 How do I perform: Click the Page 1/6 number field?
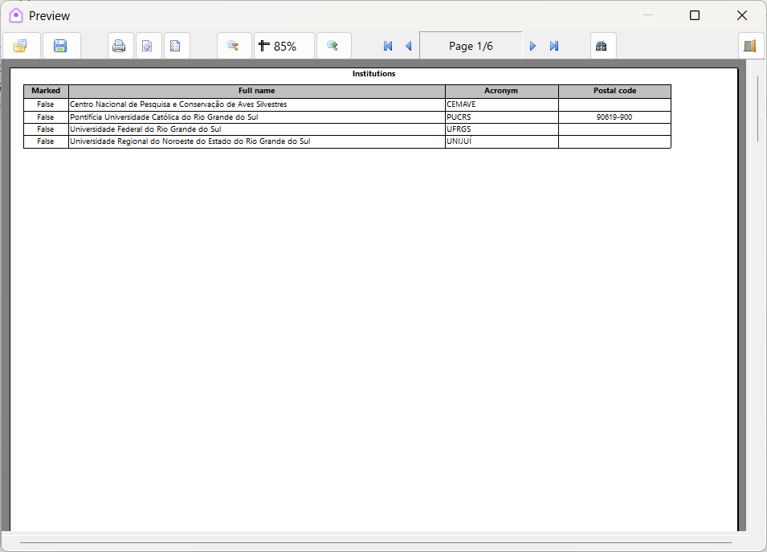tap(471, 46)
